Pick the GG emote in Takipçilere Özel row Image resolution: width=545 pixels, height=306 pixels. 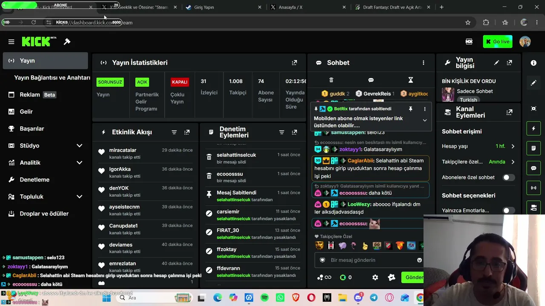point(377,246)
